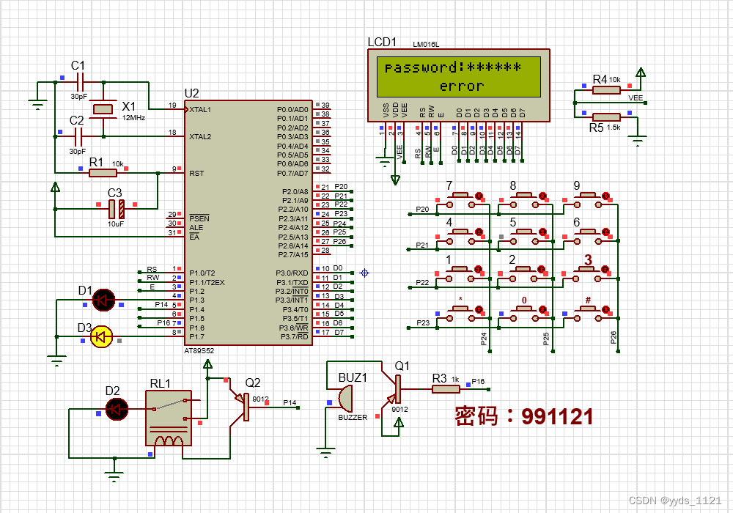Click the RST pin label on U2
The width and height of the screenshot is (733, 513).
pyautogui.click(x=196, y=173)
